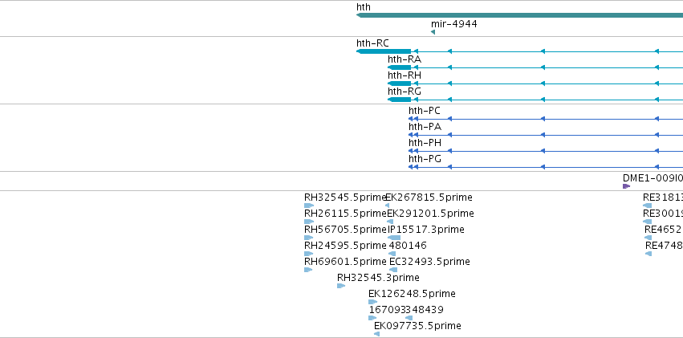Click the EK126248.5prime EST arrow

click(373, 303)
